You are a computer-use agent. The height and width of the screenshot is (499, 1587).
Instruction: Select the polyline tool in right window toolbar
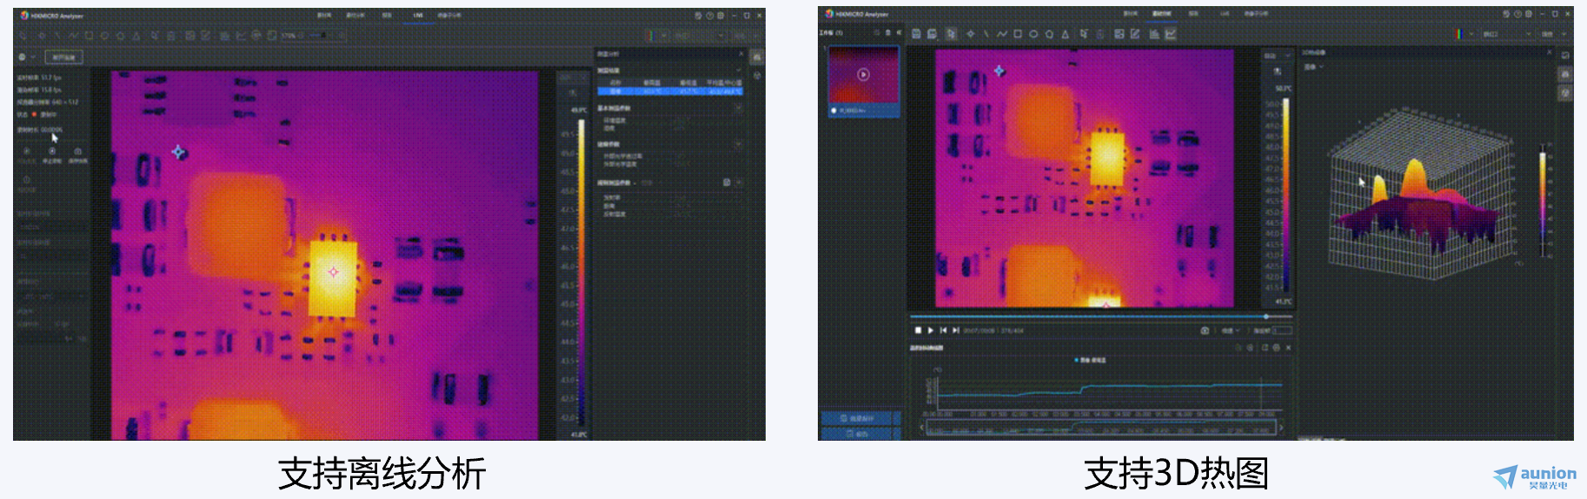point(1001,34)
